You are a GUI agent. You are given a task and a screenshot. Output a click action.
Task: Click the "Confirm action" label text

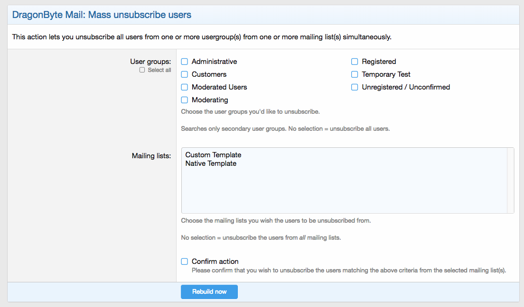click(215, 262)
